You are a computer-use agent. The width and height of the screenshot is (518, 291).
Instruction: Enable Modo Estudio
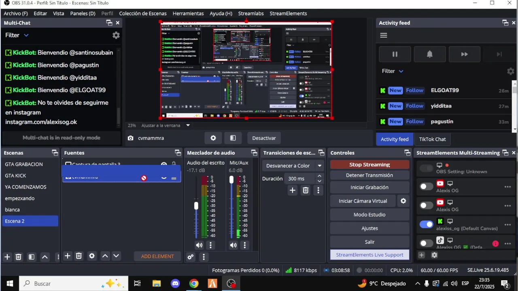[x=369, y=215]
